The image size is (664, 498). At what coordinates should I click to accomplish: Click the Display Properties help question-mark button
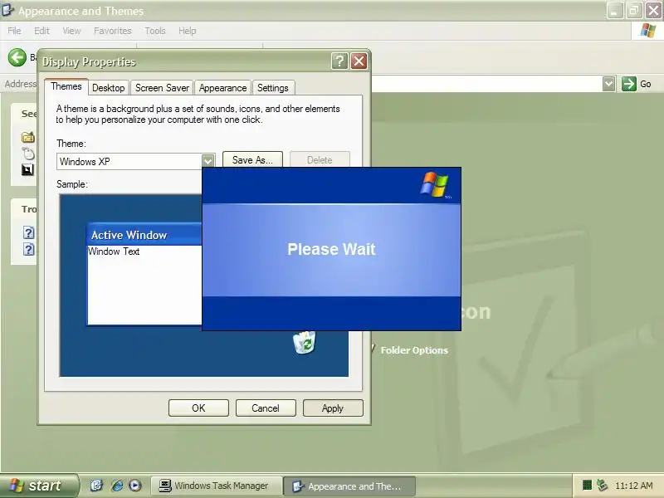(339, 61)
